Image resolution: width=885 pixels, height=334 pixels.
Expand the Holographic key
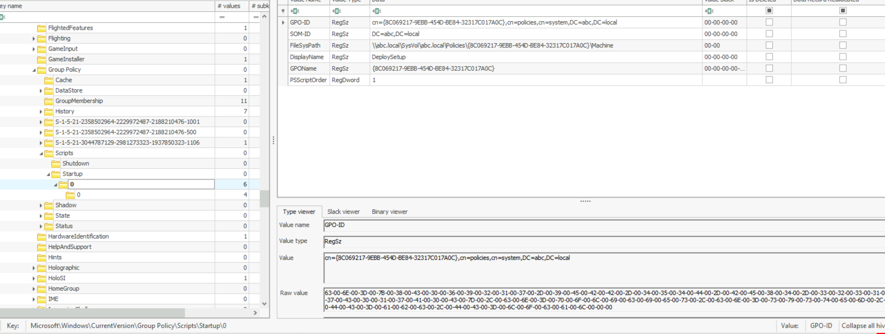pyautogui.click(x=34, y=268)
